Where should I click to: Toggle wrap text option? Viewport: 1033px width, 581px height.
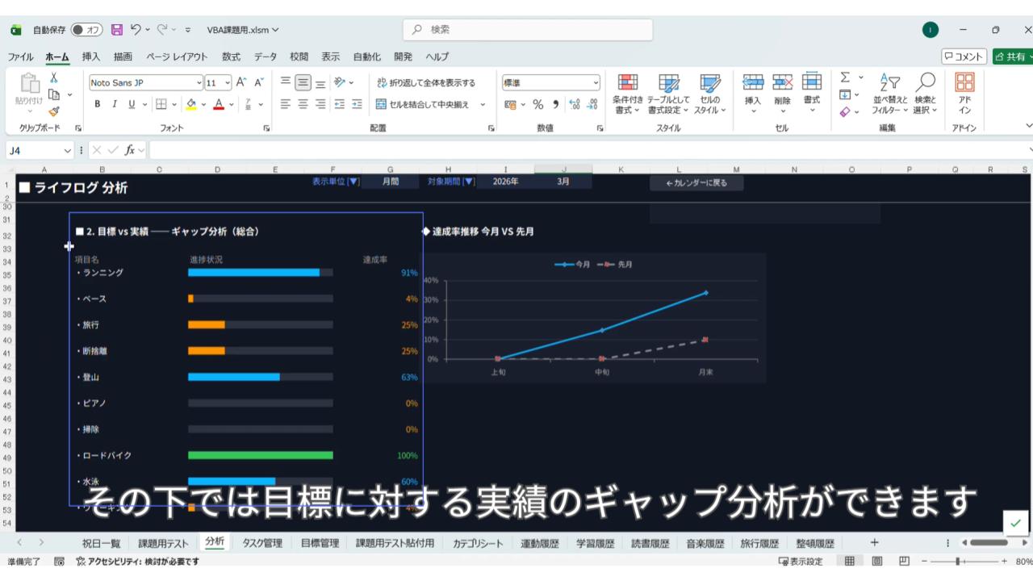(x=426, y=82)
